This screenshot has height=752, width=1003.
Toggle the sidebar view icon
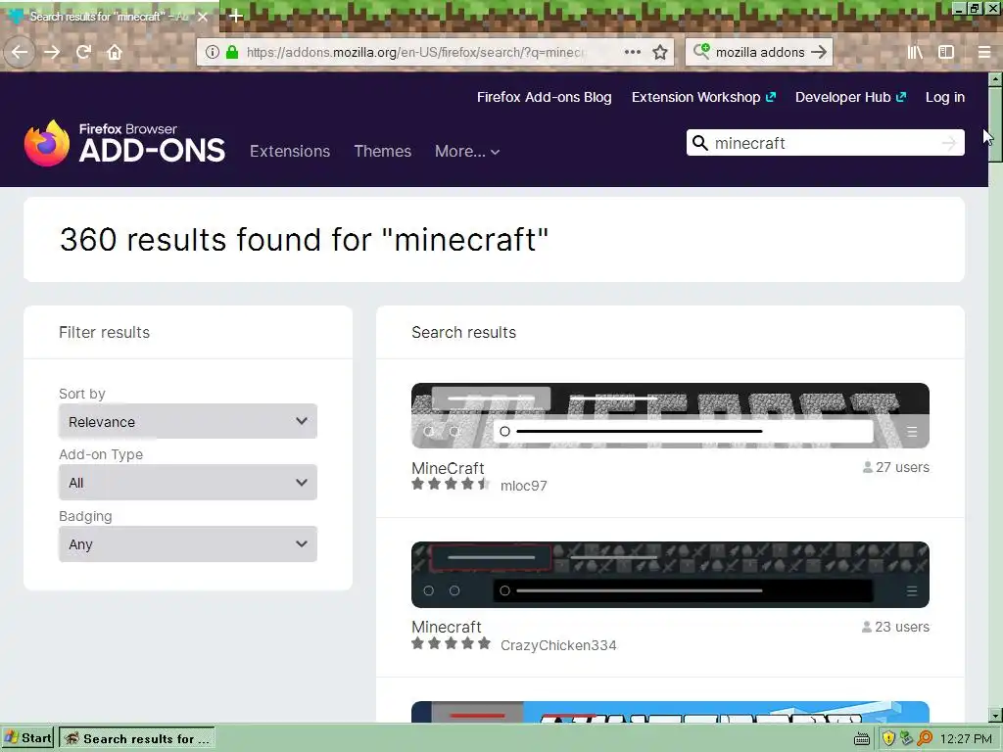[x=946, y=52]
